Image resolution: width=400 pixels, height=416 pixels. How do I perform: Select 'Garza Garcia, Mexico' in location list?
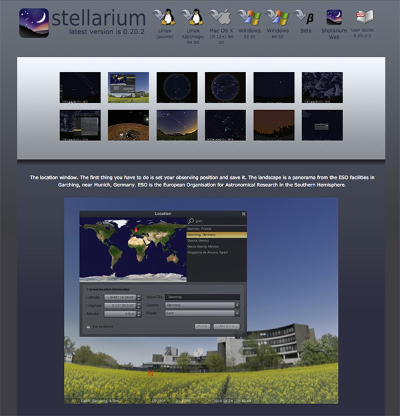(217, 246)
